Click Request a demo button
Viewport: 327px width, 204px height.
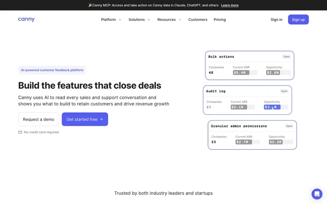click(x=39, y=119)
